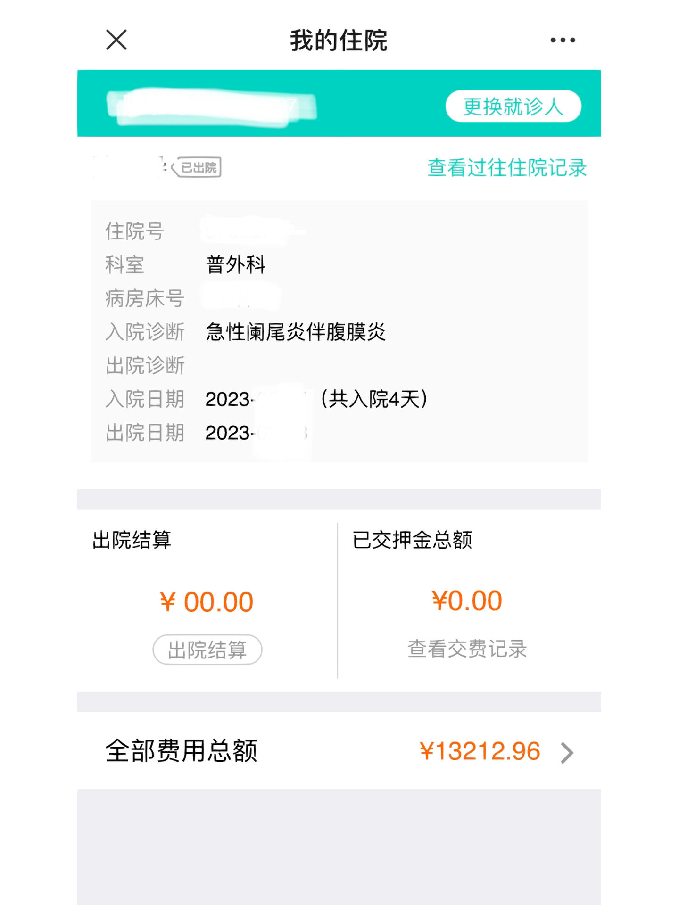View 查看交费记录 payment records

pyautogui.click(x=467, y=649)
